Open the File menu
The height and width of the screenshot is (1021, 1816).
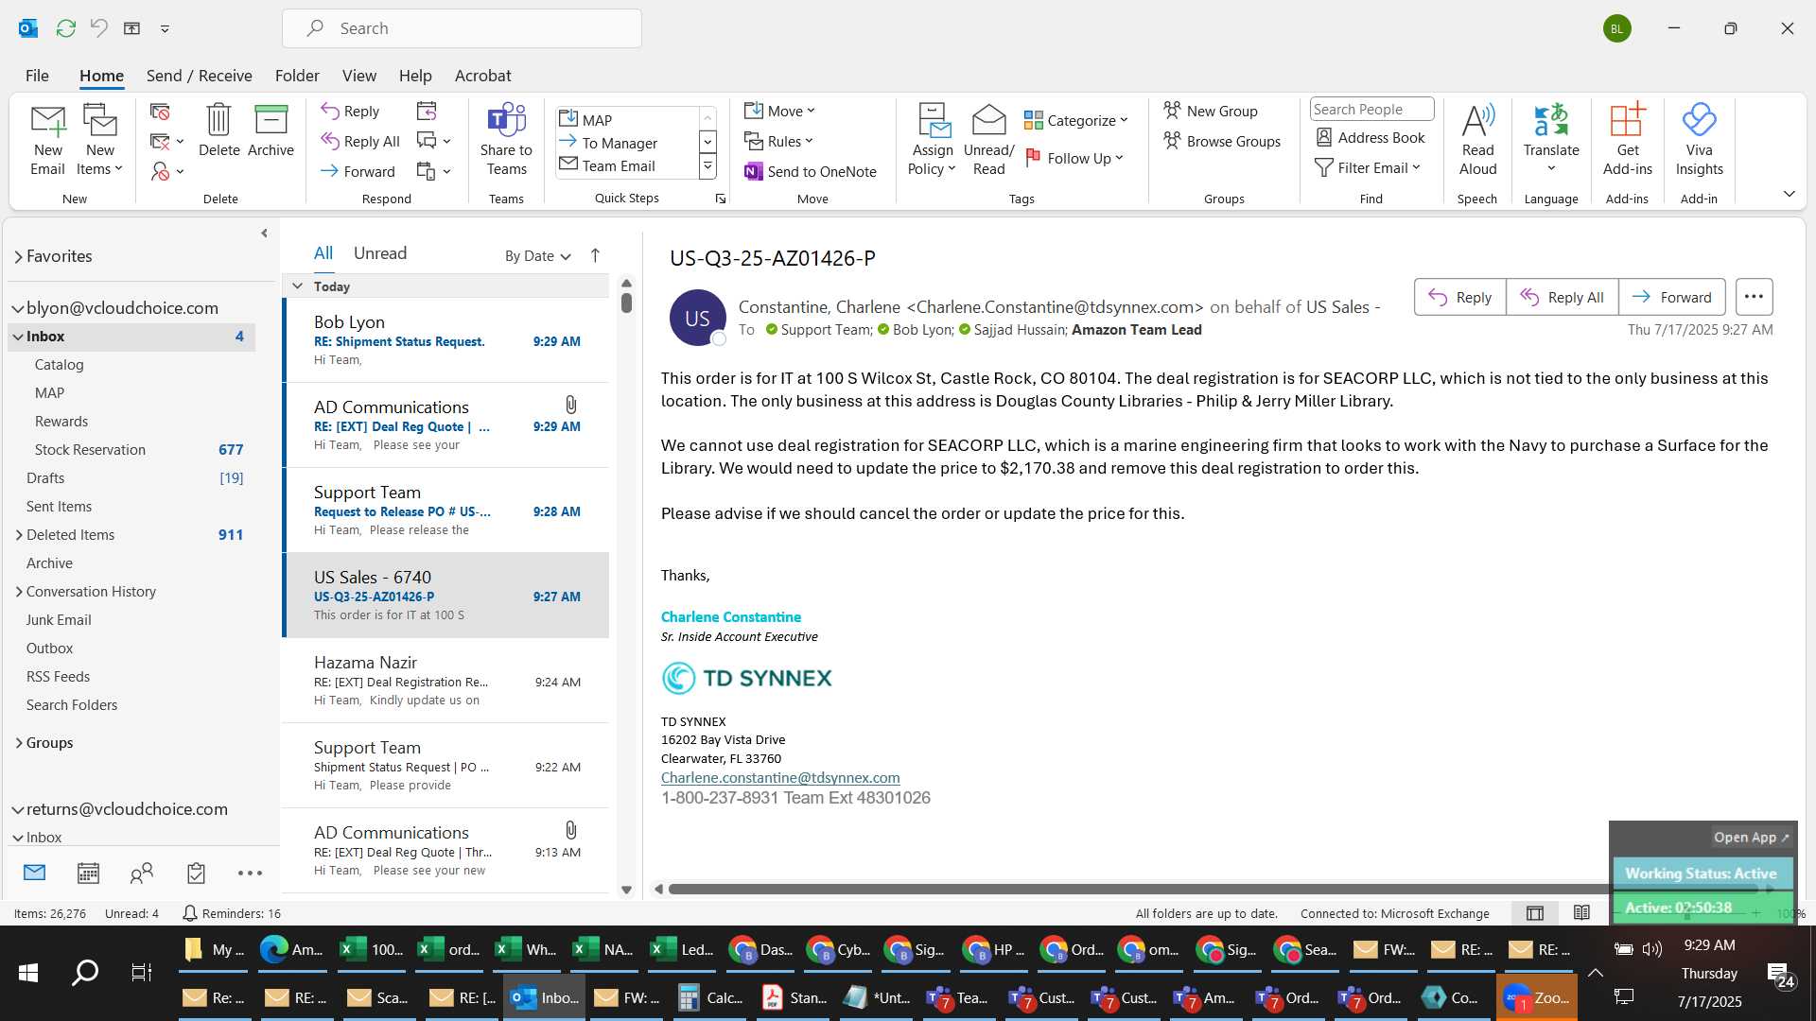37,76
